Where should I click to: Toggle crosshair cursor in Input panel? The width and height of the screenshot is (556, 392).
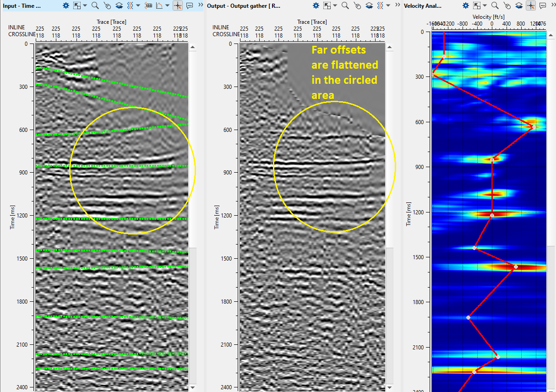point(178,5)
